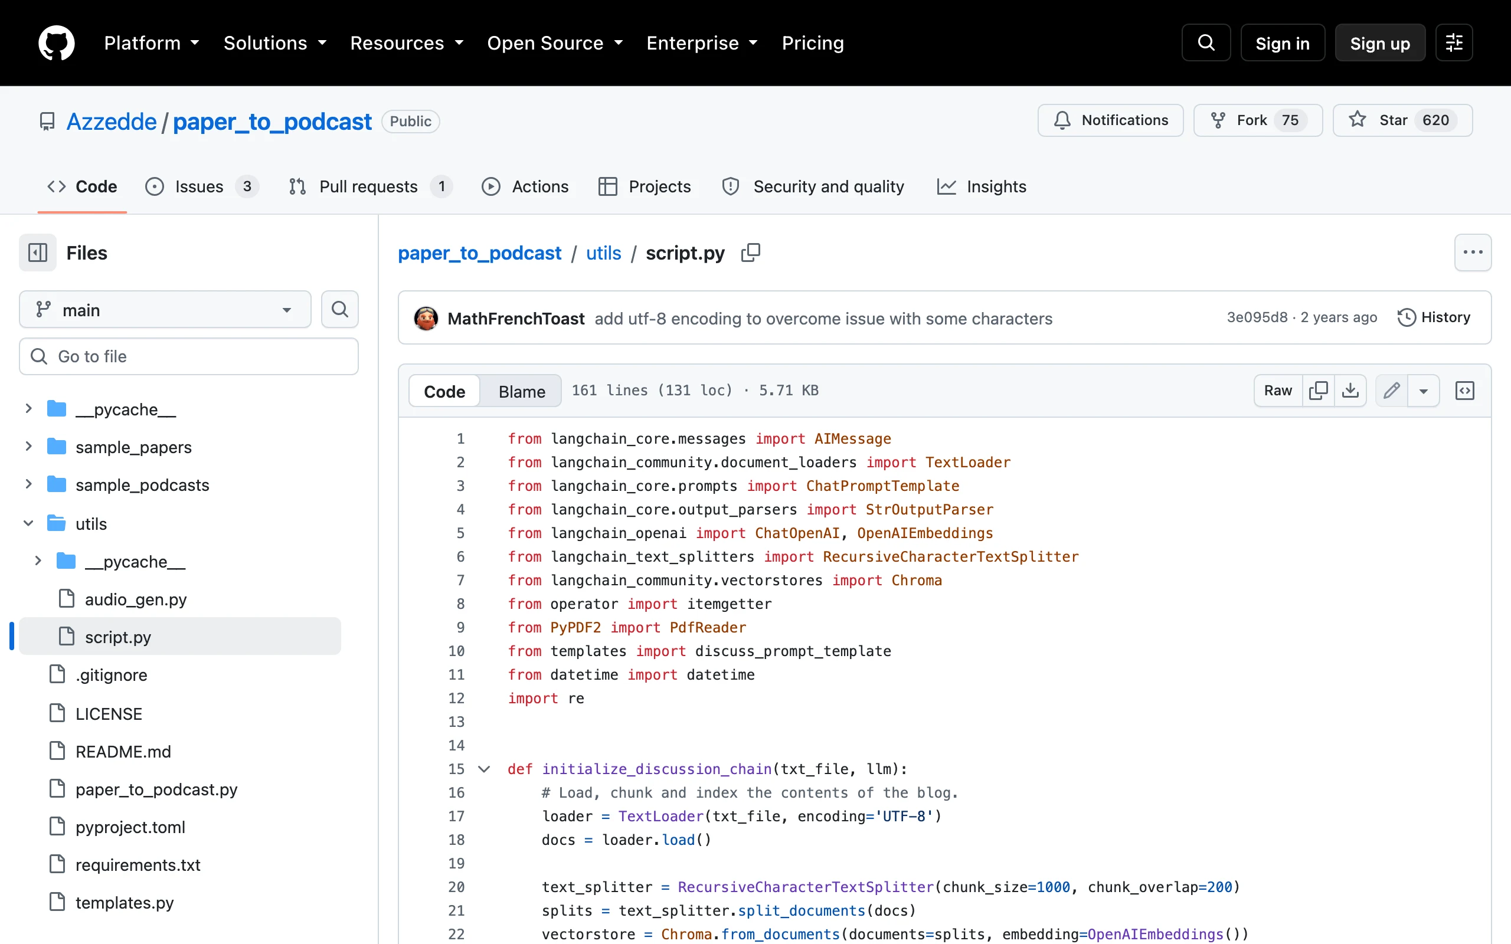Open the site search magnifier
Viewport: 1511px width, 944px height.
tap(1206, 43)
